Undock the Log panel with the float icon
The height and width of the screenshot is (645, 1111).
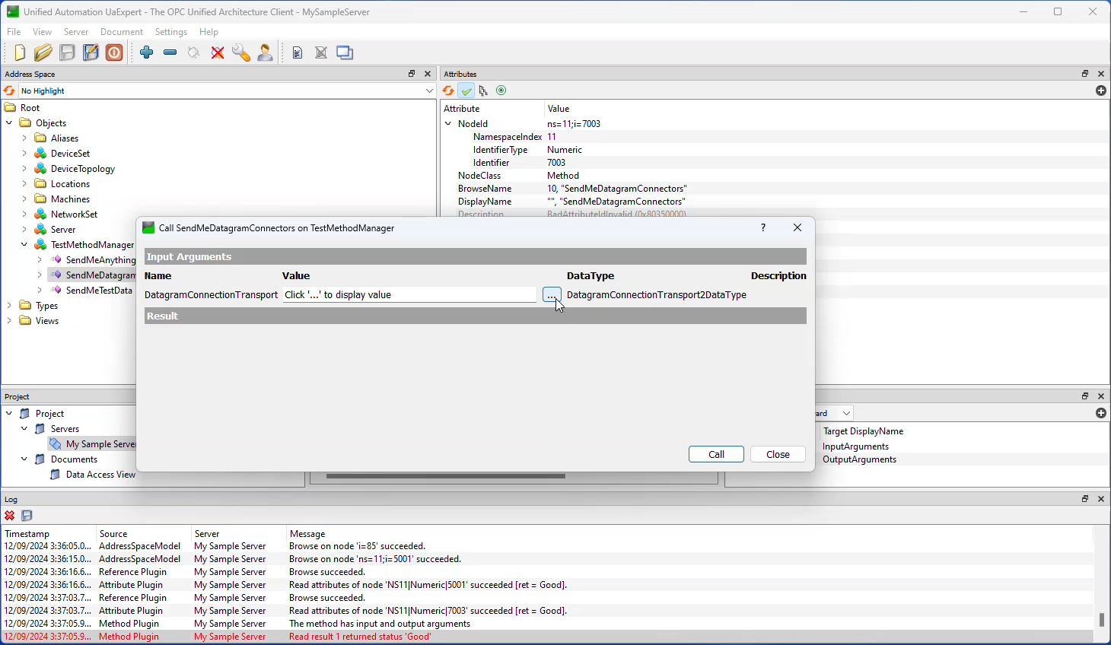(1085, 499)
